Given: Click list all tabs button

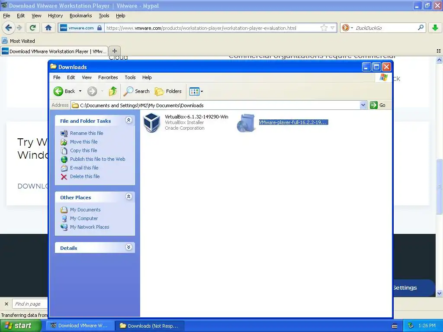Looking at the screenshot, I should tap(439, 51).
